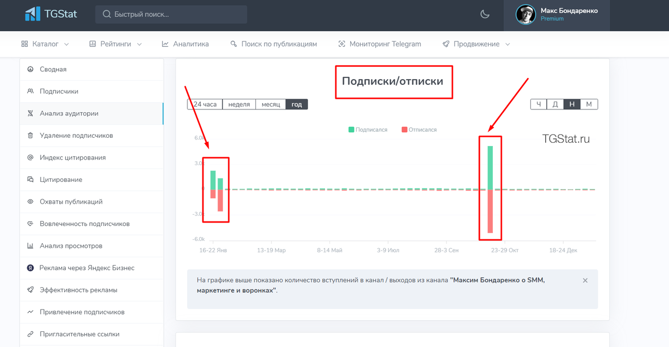Click the Пригласительные ссылки link icon
669x347 pixels.
tap(30, 334)
